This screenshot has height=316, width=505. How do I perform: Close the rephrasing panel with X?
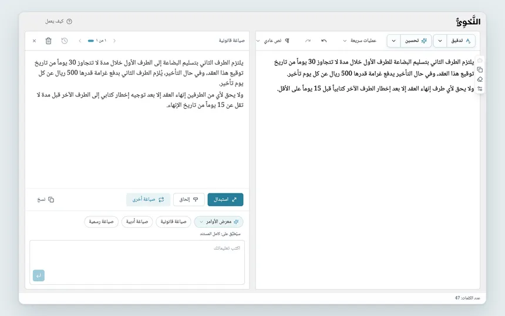coord(34,41)
